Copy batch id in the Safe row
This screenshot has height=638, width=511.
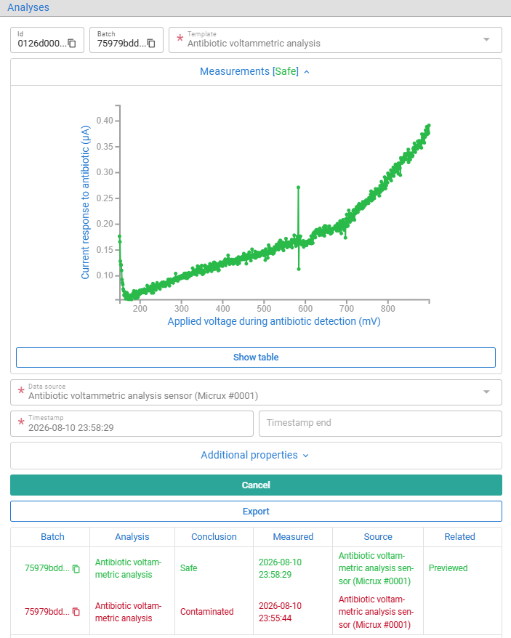(x=76, y=568)
